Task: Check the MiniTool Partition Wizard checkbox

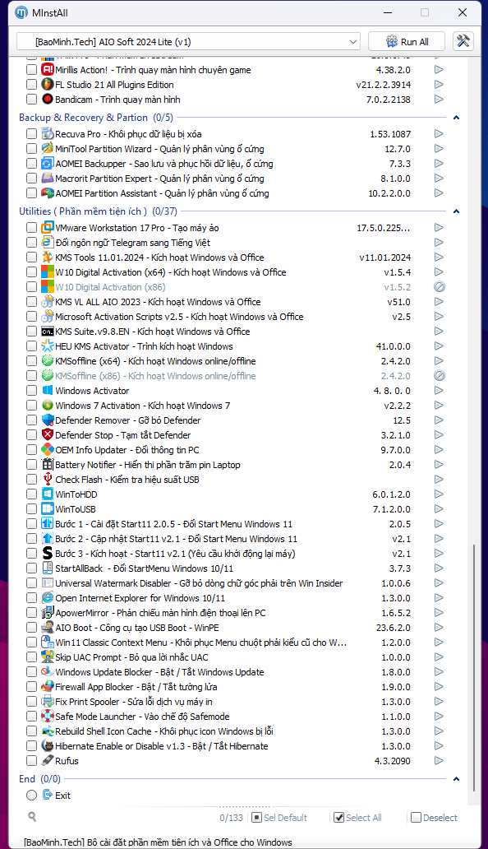Action: point(31,148)
